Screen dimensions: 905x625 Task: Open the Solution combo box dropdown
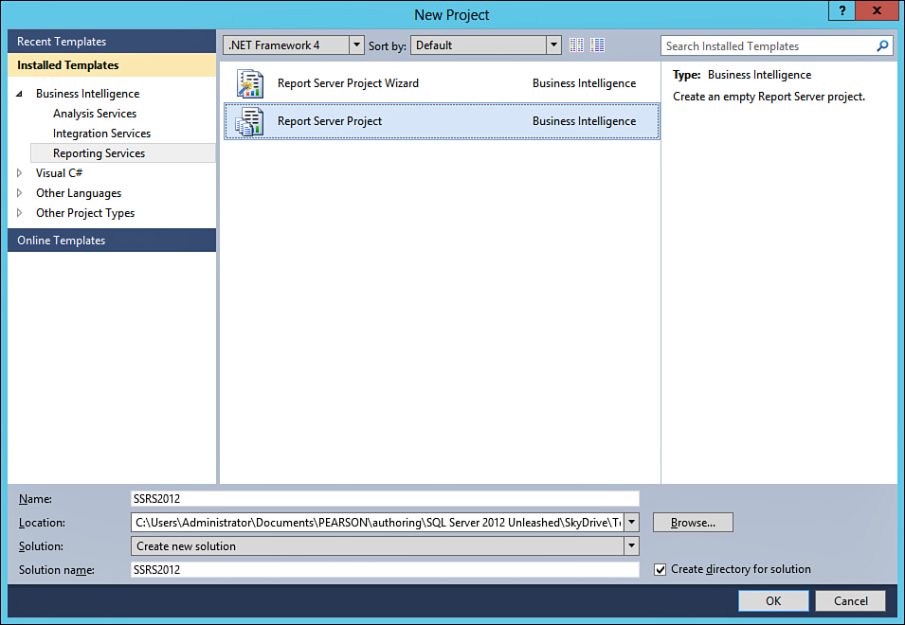(x=631, y=546)
